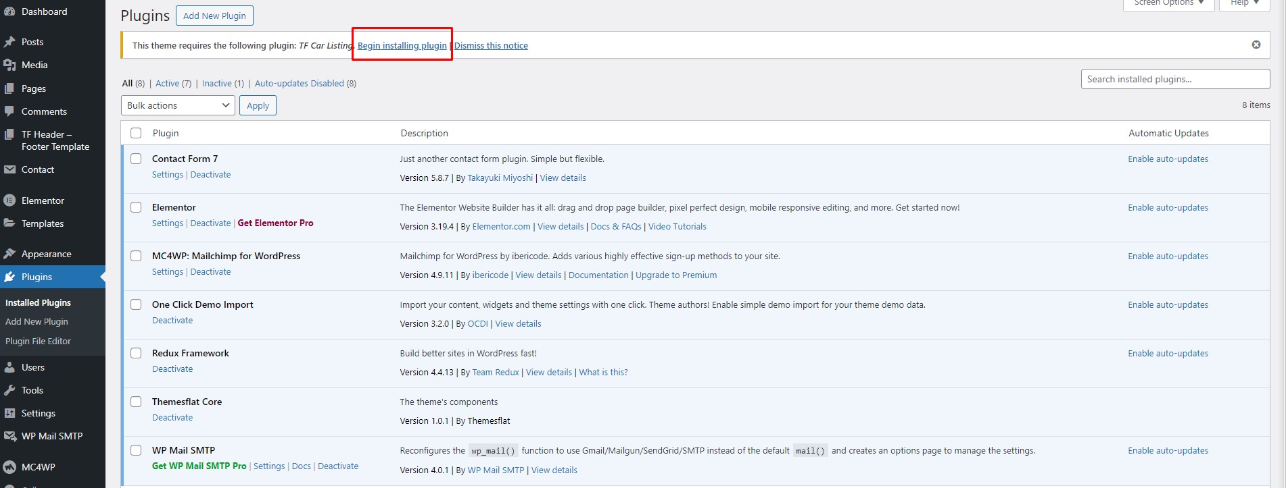Click the Users person icon
The height and width of the screenshot is (488, 1286).
click(9, 367)
